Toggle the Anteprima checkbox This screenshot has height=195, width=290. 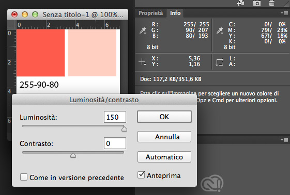[141, 175]
